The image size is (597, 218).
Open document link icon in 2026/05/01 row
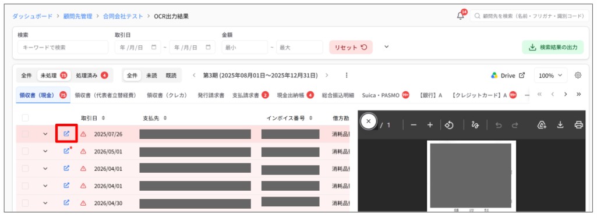[66, 151]
